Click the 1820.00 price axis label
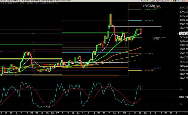 pyautogui.click(x=183, y=62)
